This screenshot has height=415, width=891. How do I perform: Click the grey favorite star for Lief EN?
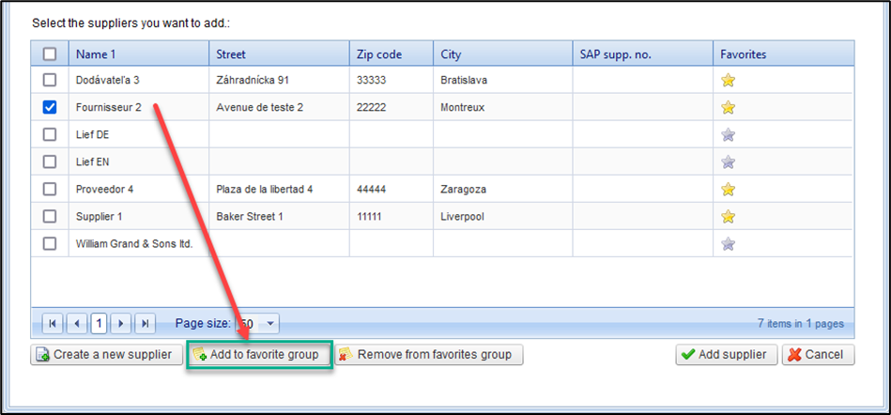point(728,162)
